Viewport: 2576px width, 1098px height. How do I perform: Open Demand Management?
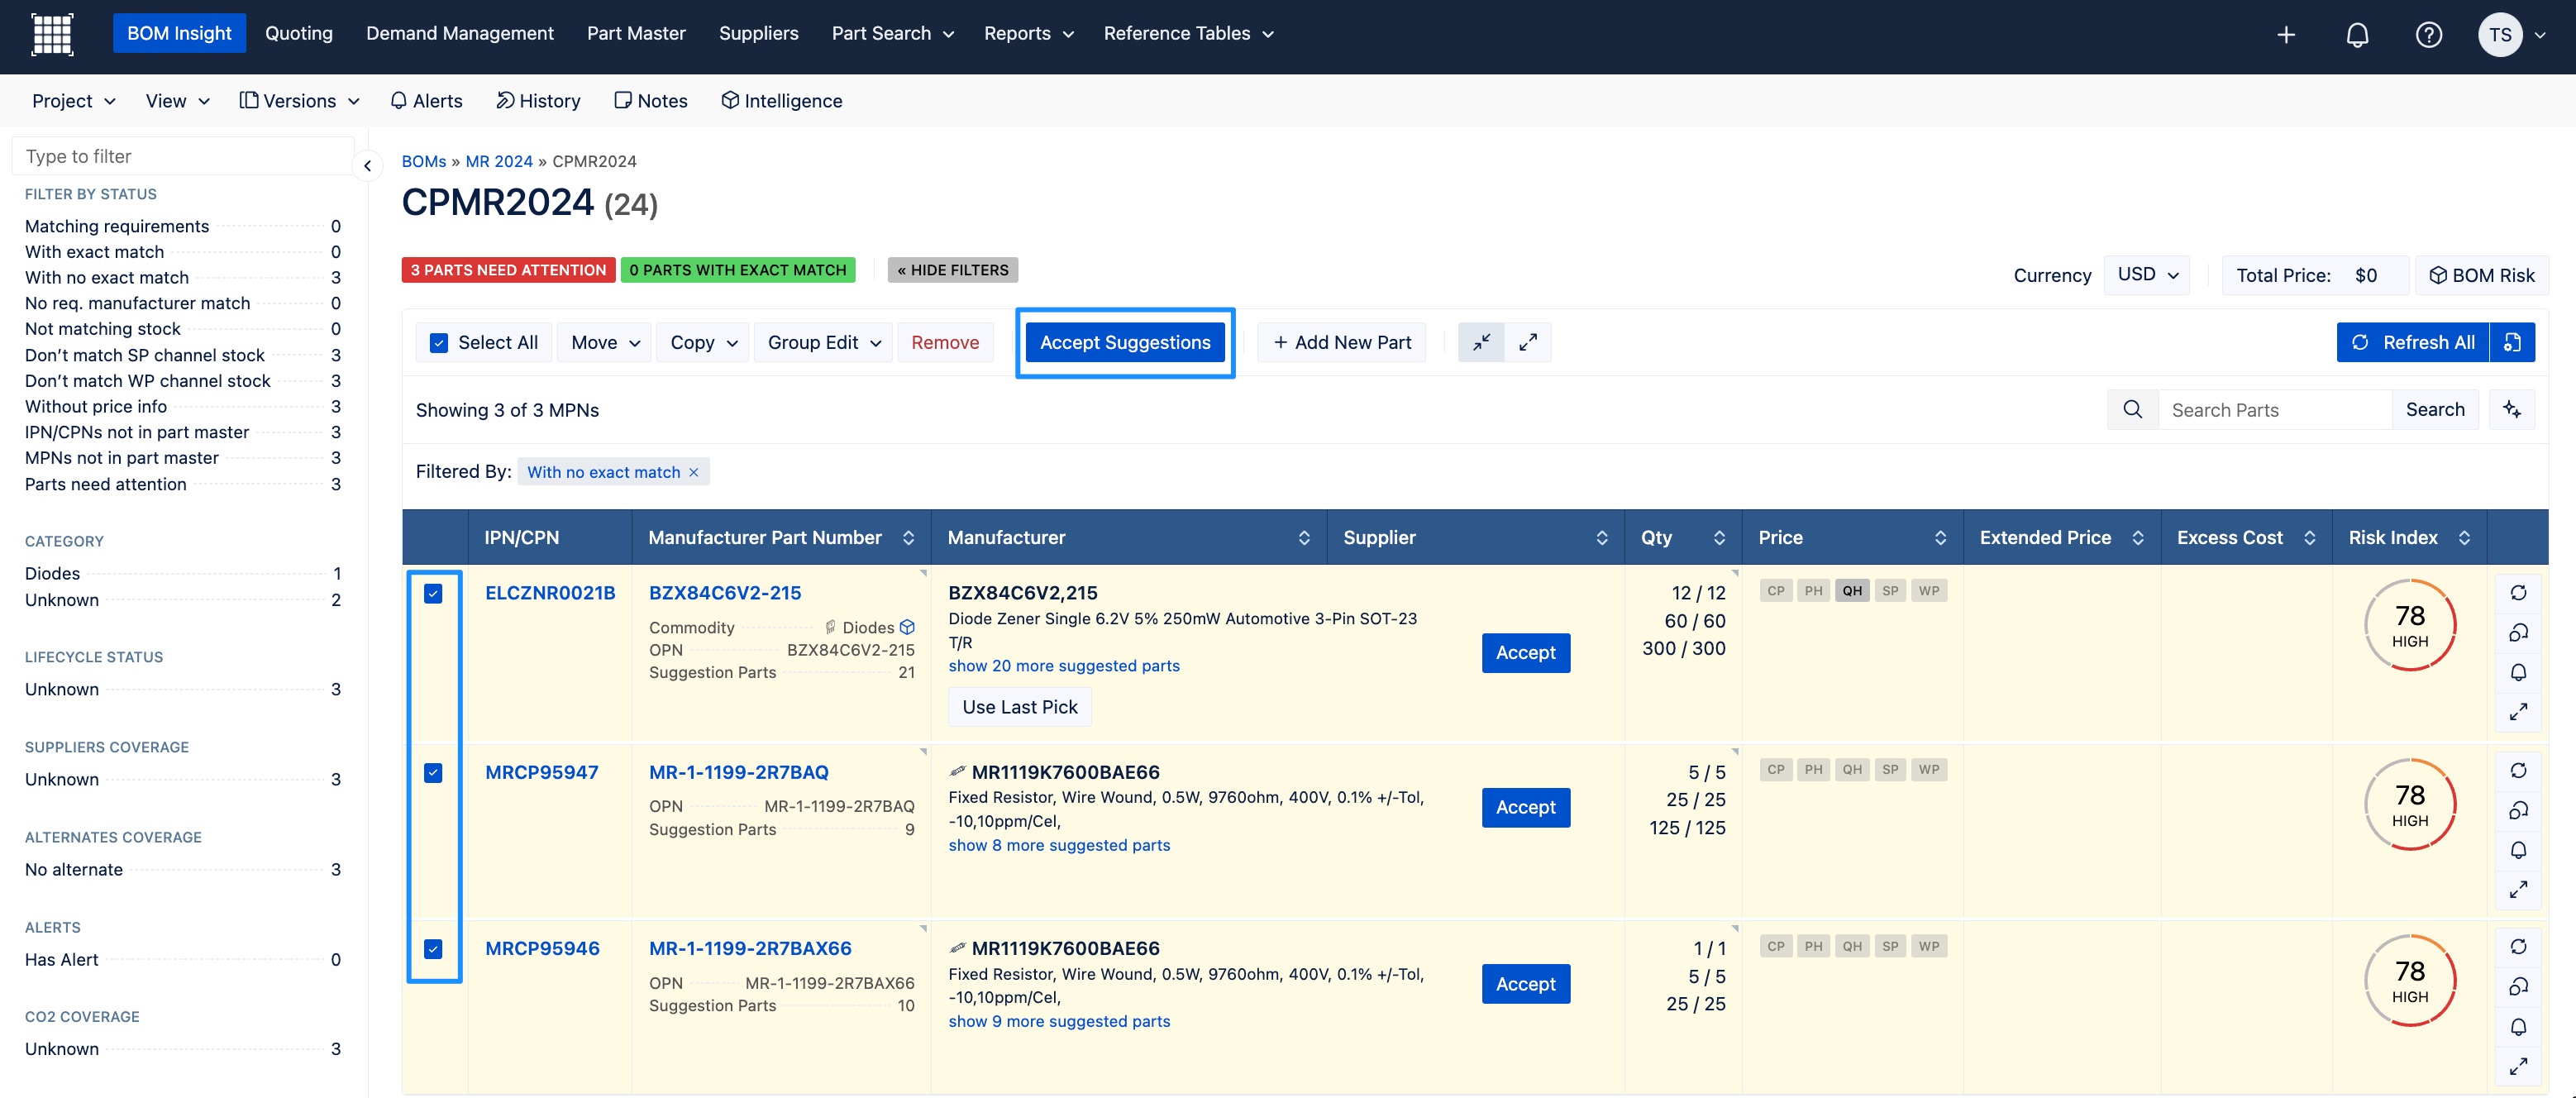tap(460, 34)
